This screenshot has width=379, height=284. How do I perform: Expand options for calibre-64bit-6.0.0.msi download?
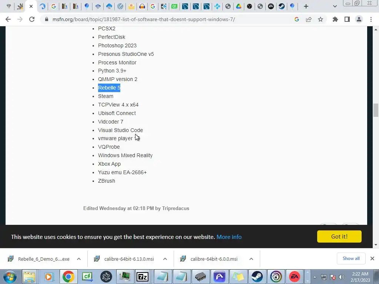[x=251, y=259]
